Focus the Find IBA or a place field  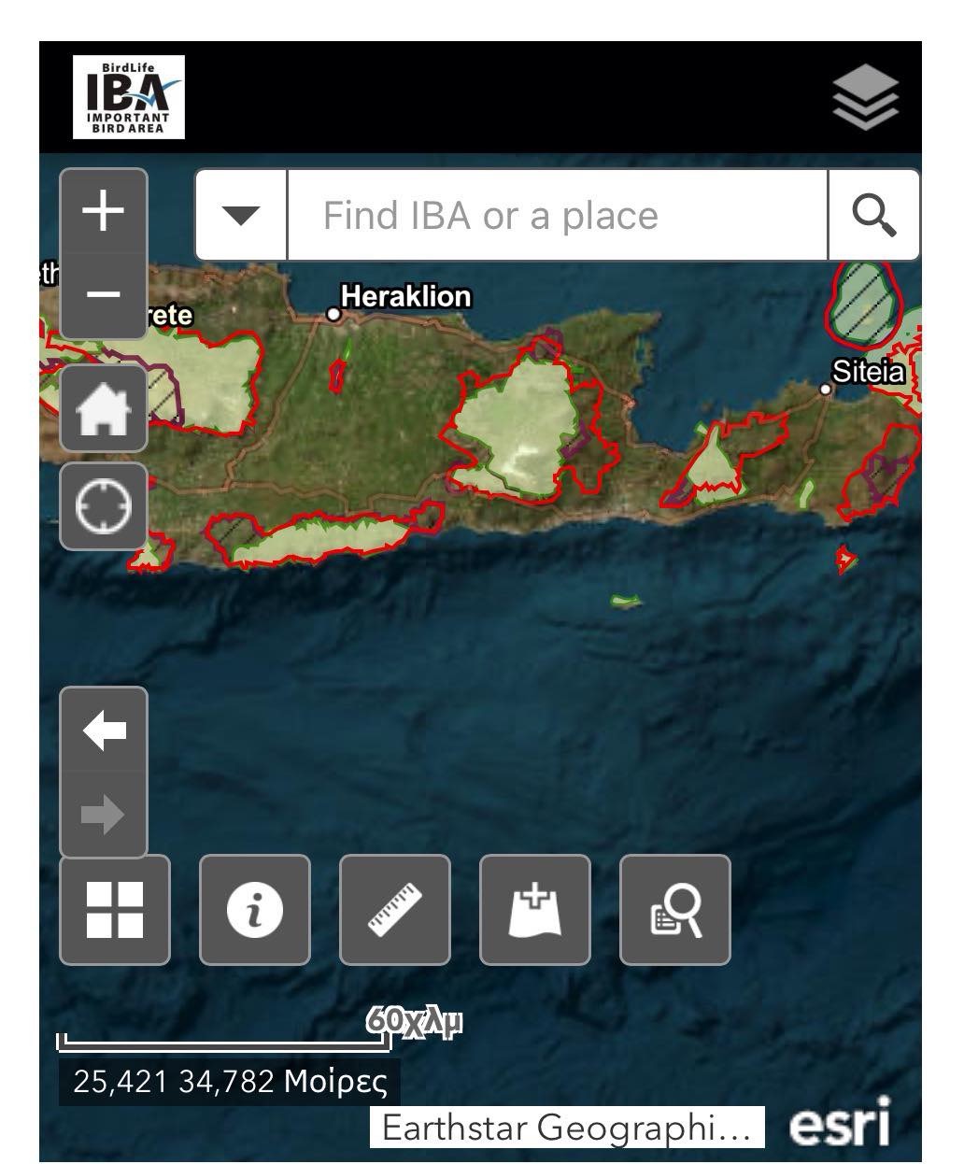[x=558, y=215]
